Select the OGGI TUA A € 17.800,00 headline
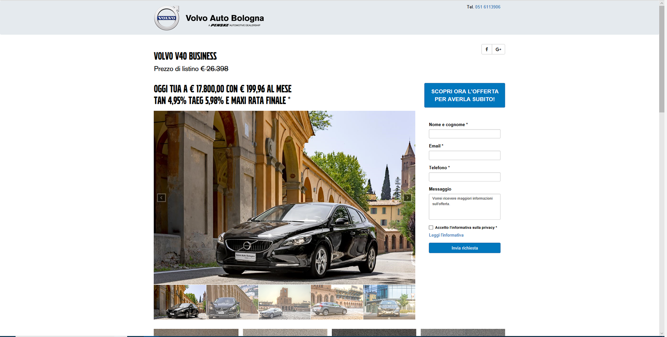 coord(223,89)
